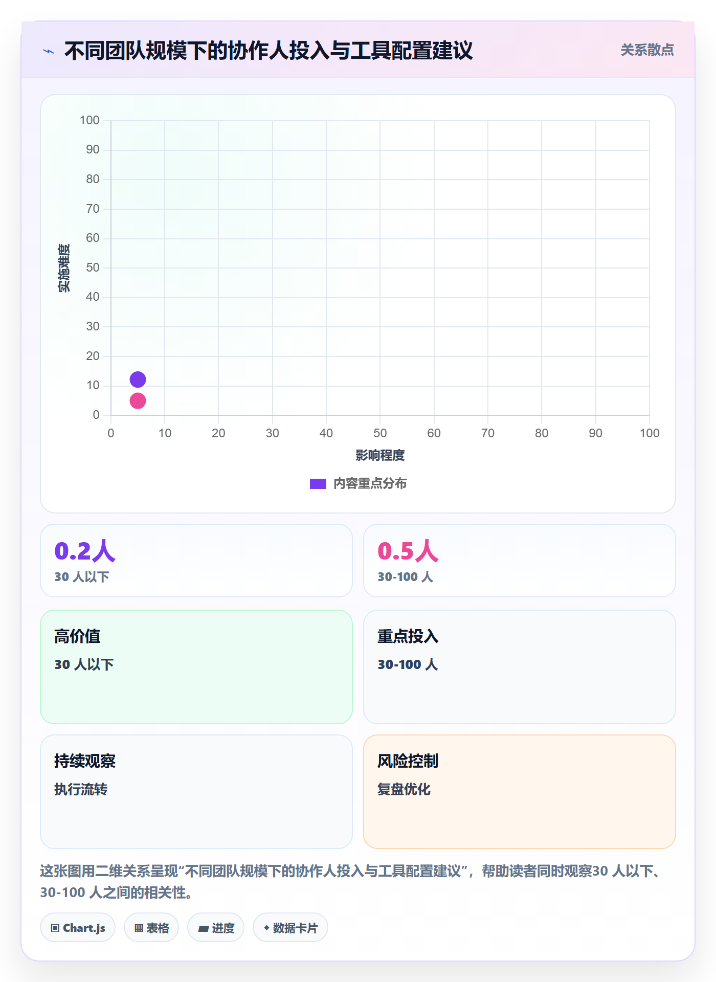
Task: Click 复盘优化 in the 风险控制 card
Action: point(404,789)
